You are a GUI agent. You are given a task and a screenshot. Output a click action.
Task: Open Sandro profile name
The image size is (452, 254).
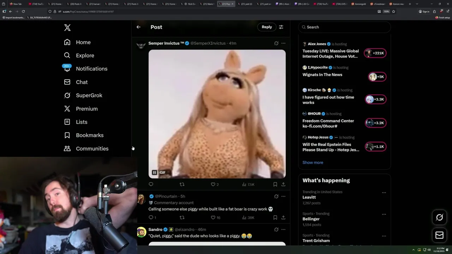point(155,230)
